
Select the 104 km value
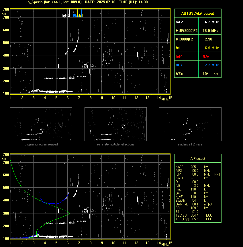coord(210,74)
